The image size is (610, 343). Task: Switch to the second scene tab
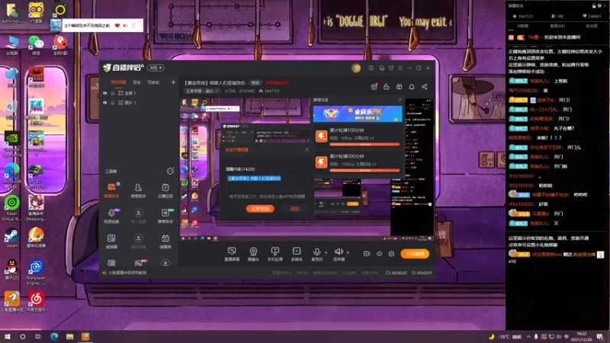tap(137, 82)
